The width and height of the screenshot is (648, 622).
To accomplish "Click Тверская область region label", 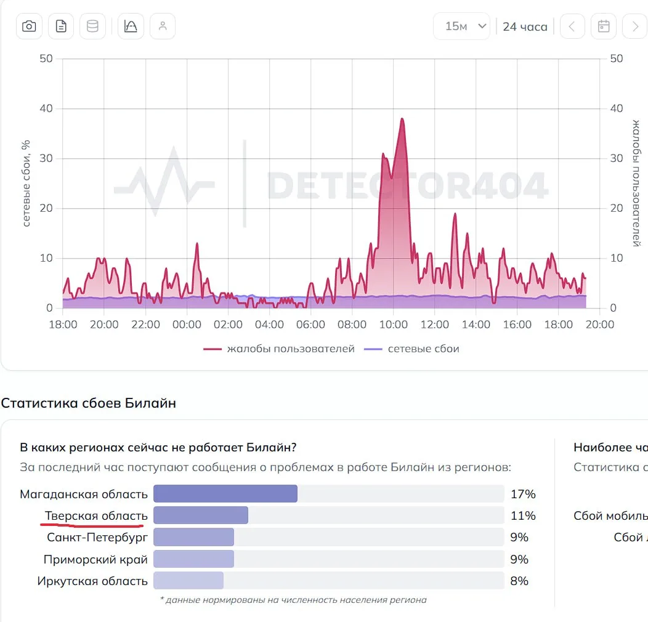I will pyautogui.click(x=96, y=516).
